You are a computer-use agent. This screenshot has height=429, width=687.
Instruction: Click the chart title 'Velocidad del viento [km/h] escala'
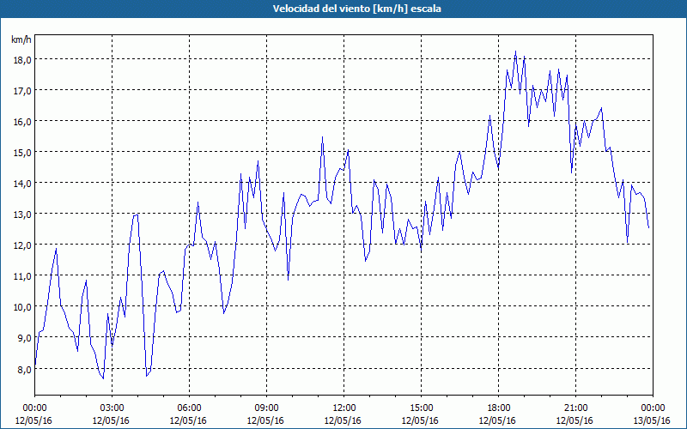pos(356,9)
